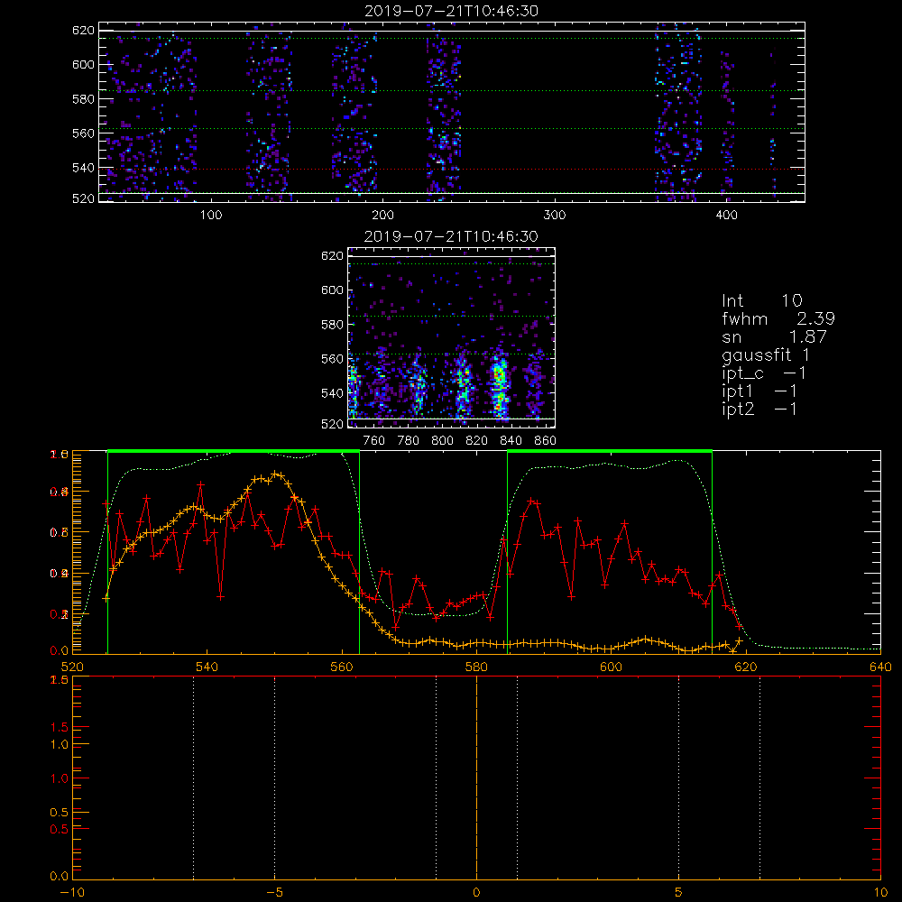Click the 780 tick label under the middle spectrogram
Image resolution: width=902 pixels, height=902 pixels.
pos(409,441)
